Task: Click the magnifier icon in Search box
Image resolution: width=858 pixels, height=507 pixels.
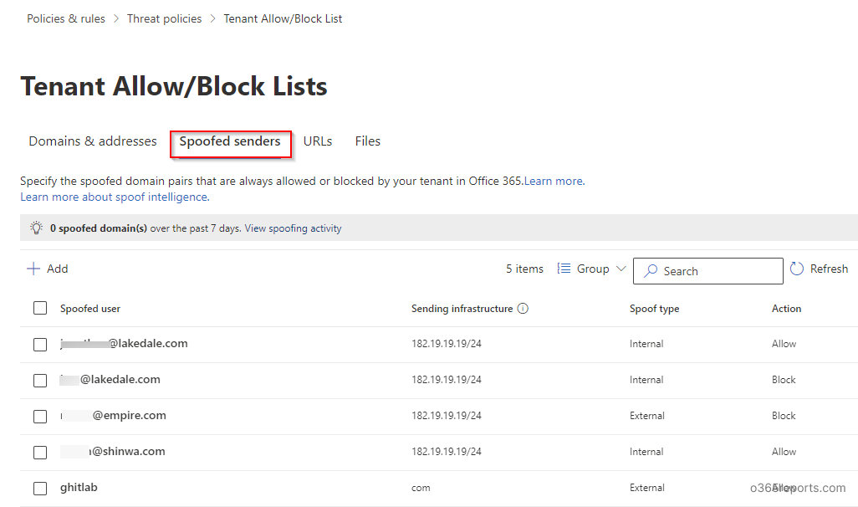Action: [650, 271]
